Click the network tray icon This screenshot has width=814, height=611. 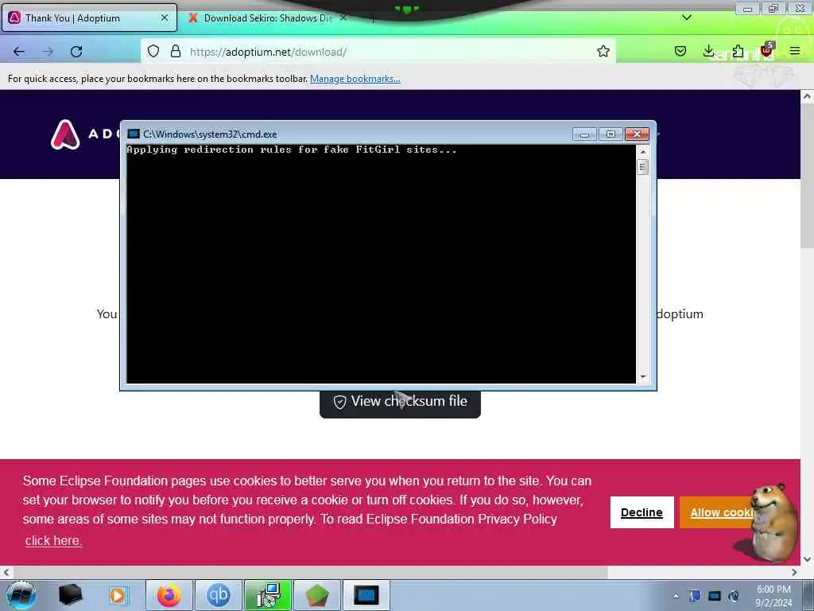715,596
